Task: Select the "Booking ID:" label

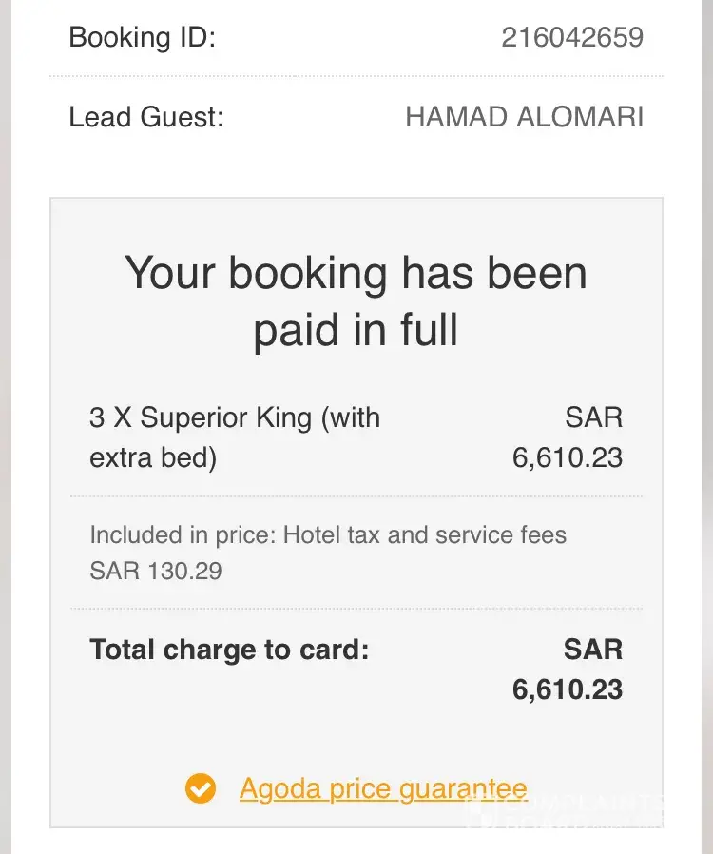Action: [x=143, y=37]
